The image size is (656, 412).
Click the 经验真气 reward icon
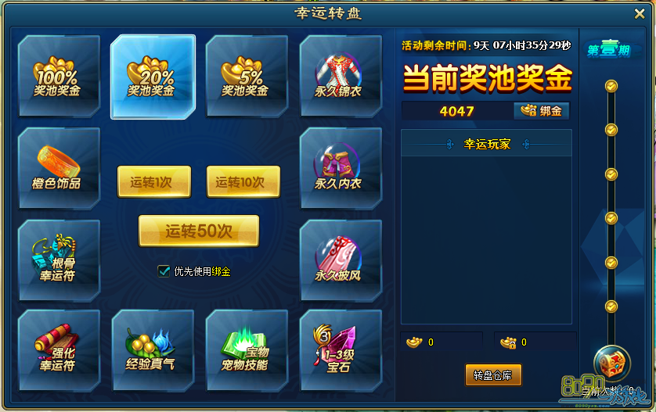point(153,350)
